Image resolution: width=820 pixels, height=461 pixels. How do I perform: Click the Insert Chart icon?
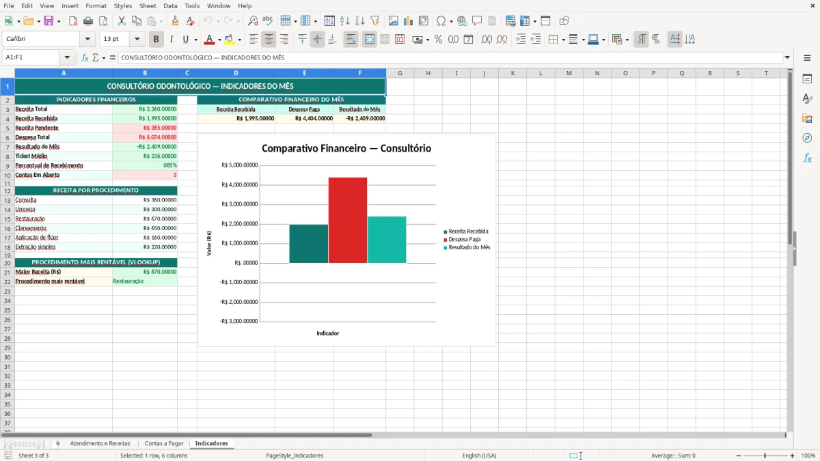point(409,21)
